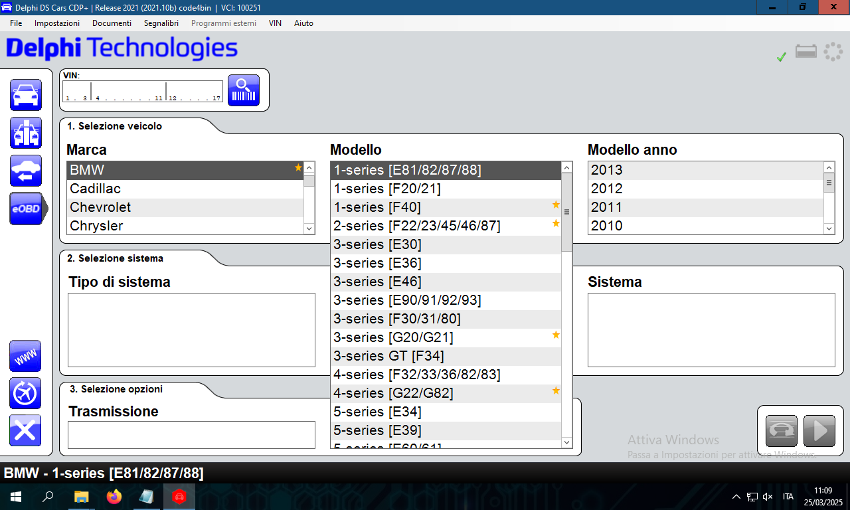
Task: Click the Sistema list box
Action: (x=711, y=330)
